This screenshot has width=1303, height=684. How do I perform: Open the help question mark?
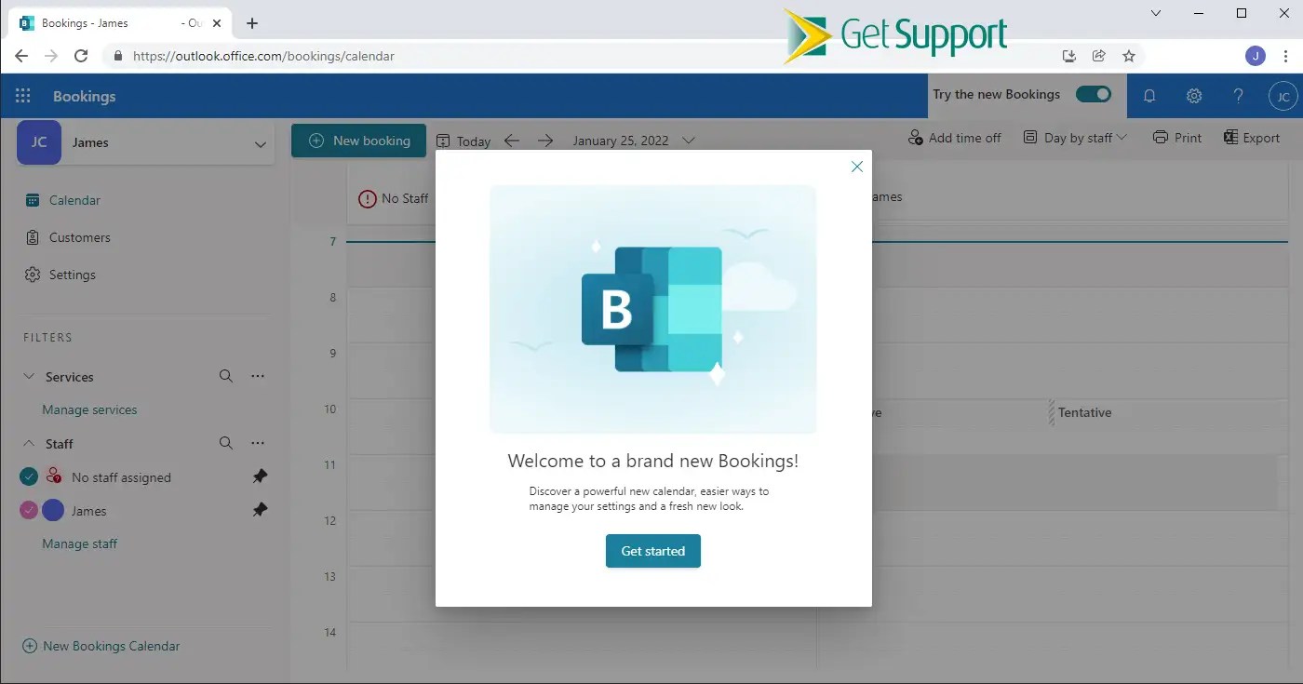point(1239,96)
